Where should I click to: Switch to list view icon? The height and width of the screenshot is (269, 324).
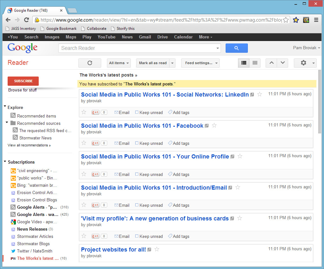255,63
